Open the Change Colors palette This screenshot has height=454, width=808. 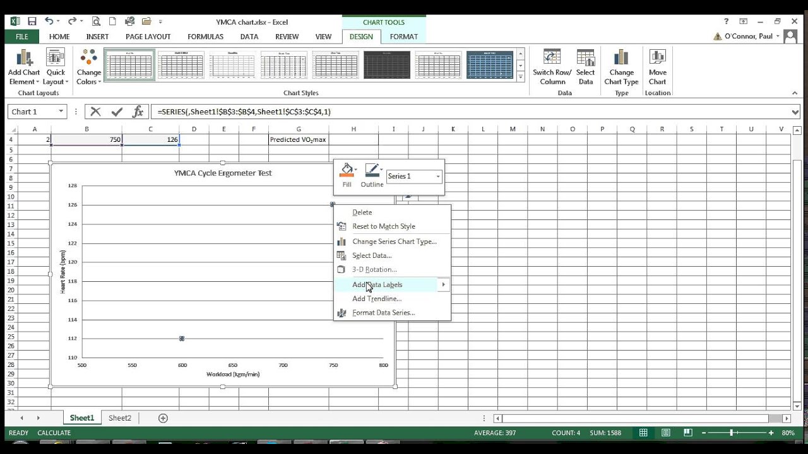coord(89,67)
